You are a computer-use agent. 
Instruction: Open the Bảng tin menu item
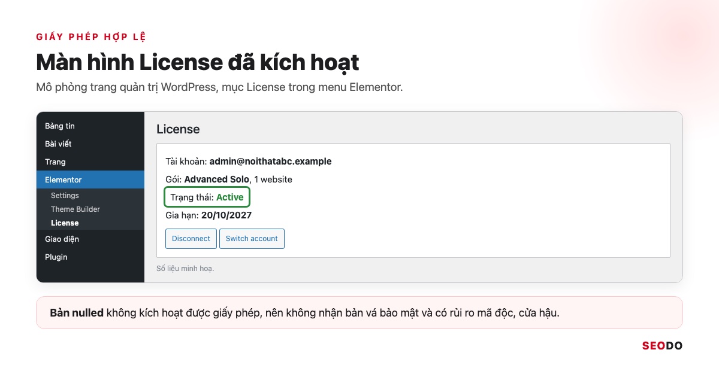click(90, 126)
